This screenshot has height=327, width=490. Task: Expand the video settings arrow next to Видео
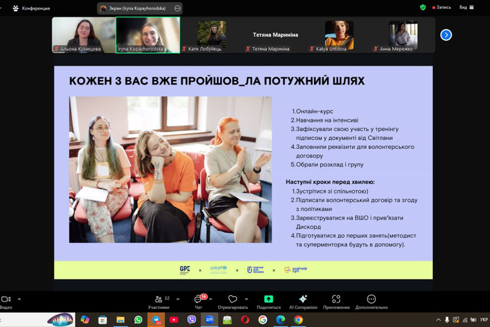(x=20, y=299)
